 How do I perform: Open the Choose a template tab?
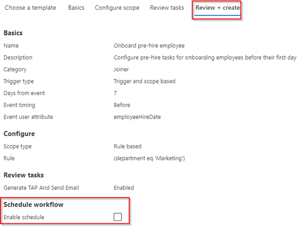[30, 8]
